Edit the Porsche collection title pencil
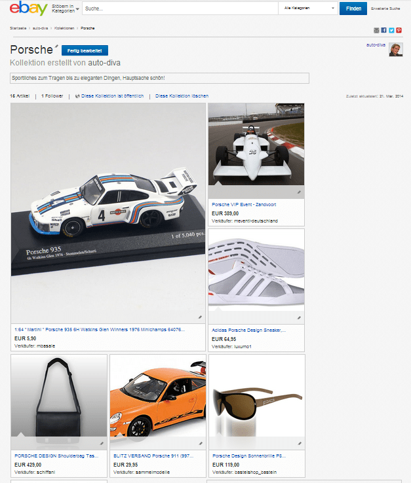This screenshot has height=483, width=411. click(x=56, y=46)
